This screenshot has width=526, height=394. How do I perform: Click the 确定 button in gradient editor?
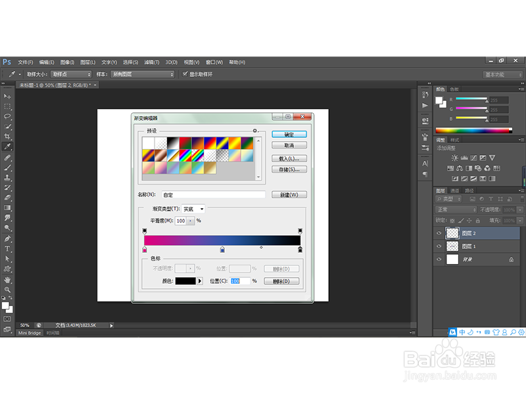(x=289, y=135)
